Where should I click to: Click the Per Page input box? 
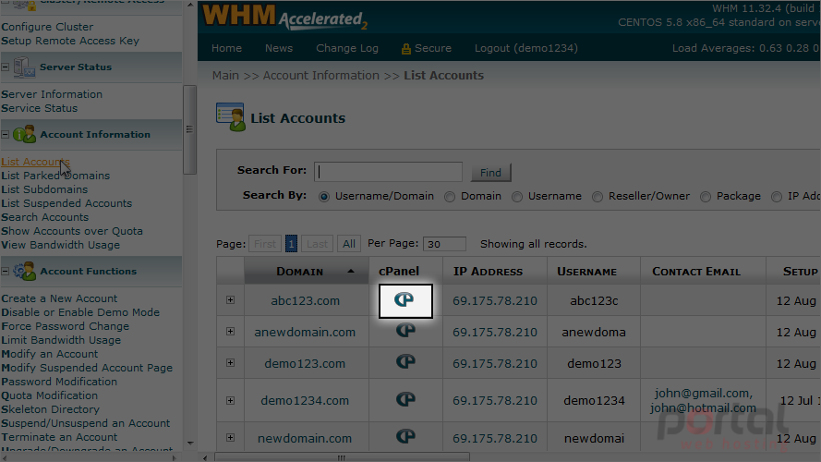tap(444, 244)
